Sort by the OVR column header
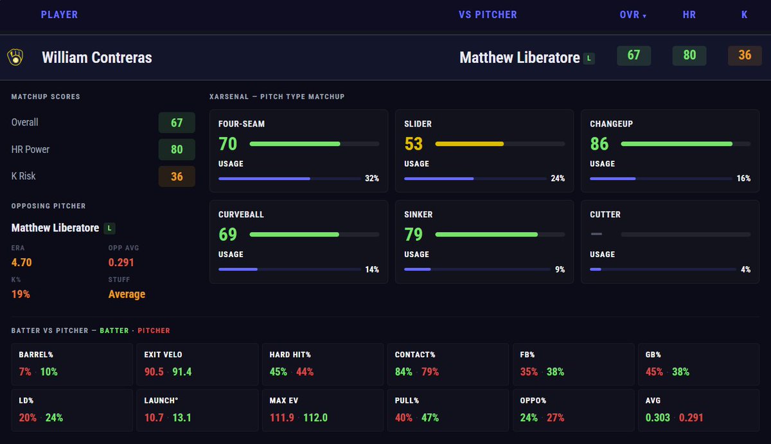This screenshot has width=771, height=444. point(633,14)
